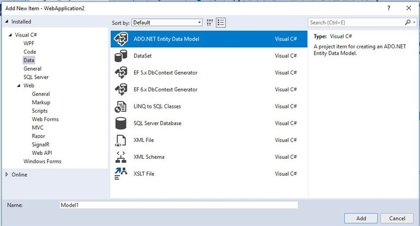Select Scripts category

click(40, 111)
